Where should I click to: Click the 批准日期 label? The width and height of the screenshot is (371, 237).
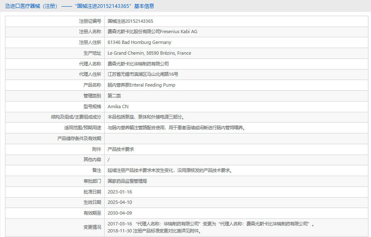(92, 192)
